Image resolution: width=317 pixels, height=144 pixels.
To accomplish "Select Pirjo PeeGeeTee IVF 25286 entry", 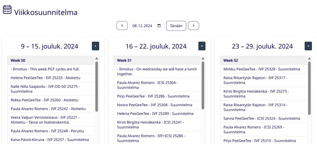I will pos(153,96).
